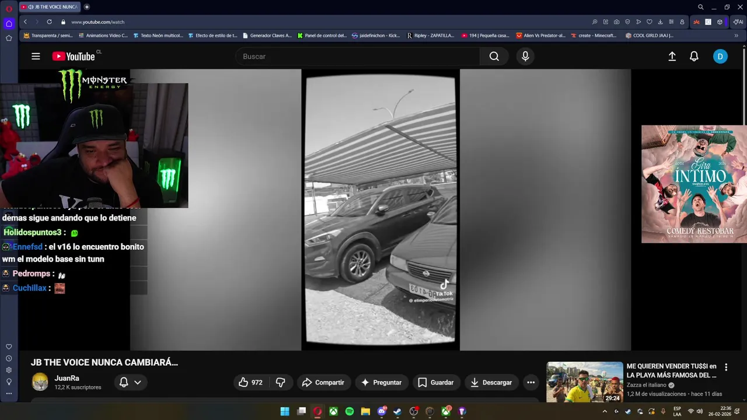
Task: Open the account avatar labeled D
Action: (720, 57)
